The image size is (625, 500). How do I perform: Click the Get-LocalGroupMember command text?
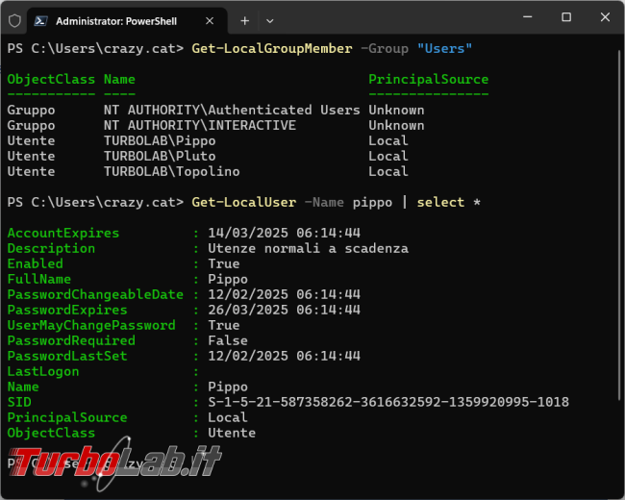pos(272,49)
